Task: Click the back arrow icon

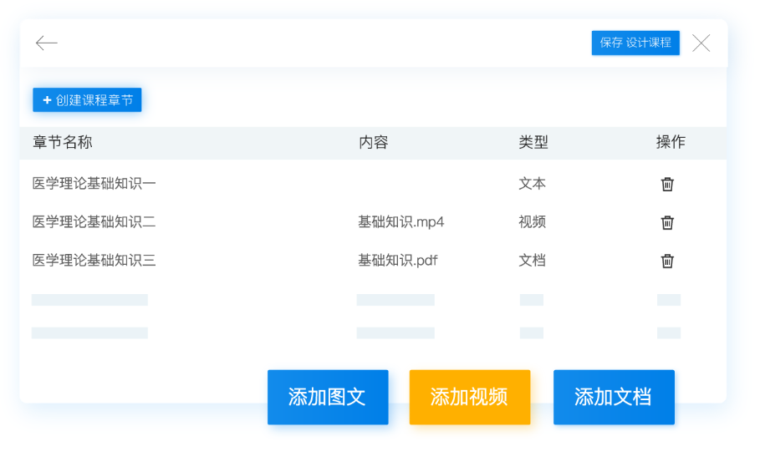Action: [47, 43]
